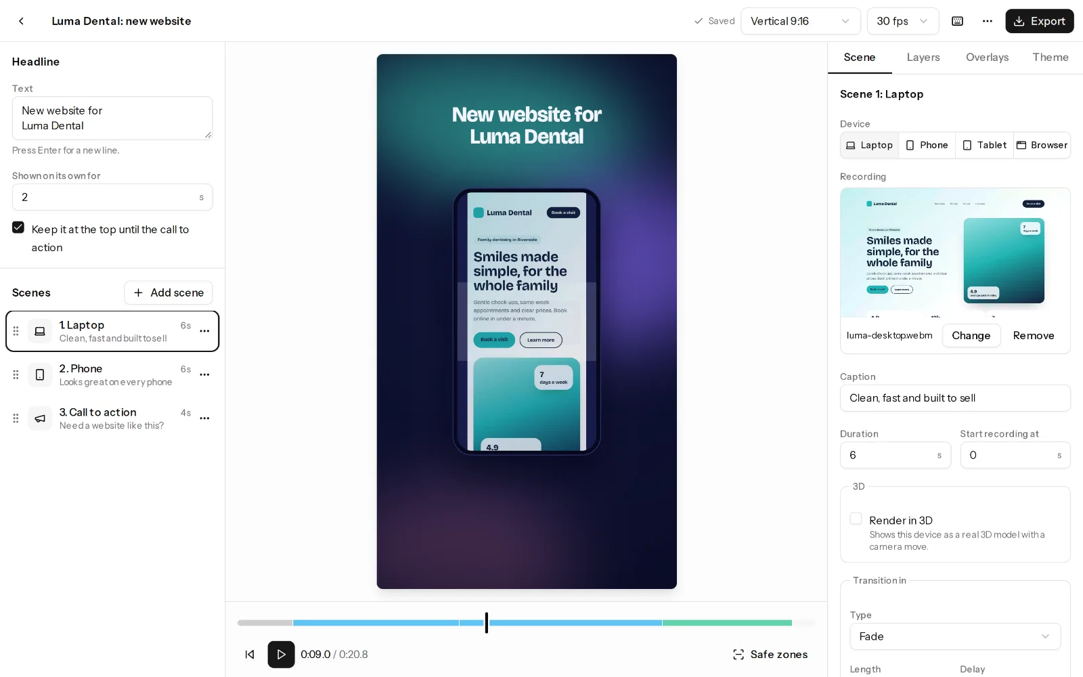
Task: Uncheck Keep it at the top checkbox
Action: (x=18, y=228)
